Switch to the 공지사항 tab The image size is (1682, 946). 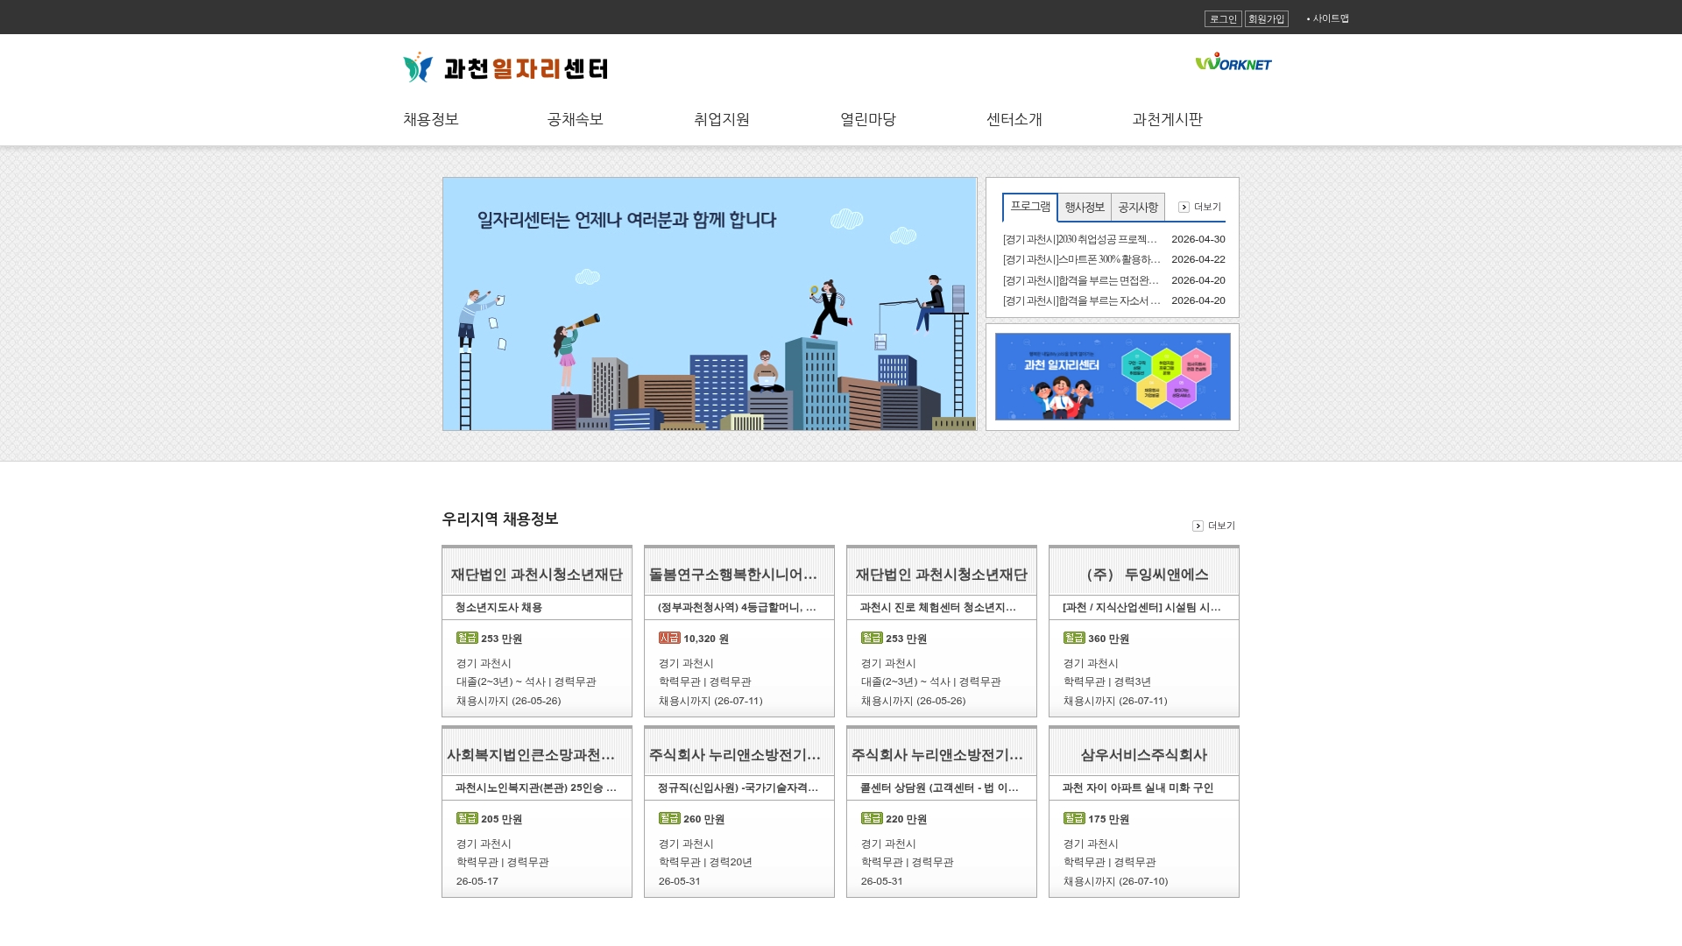[x=1138, y=208]
